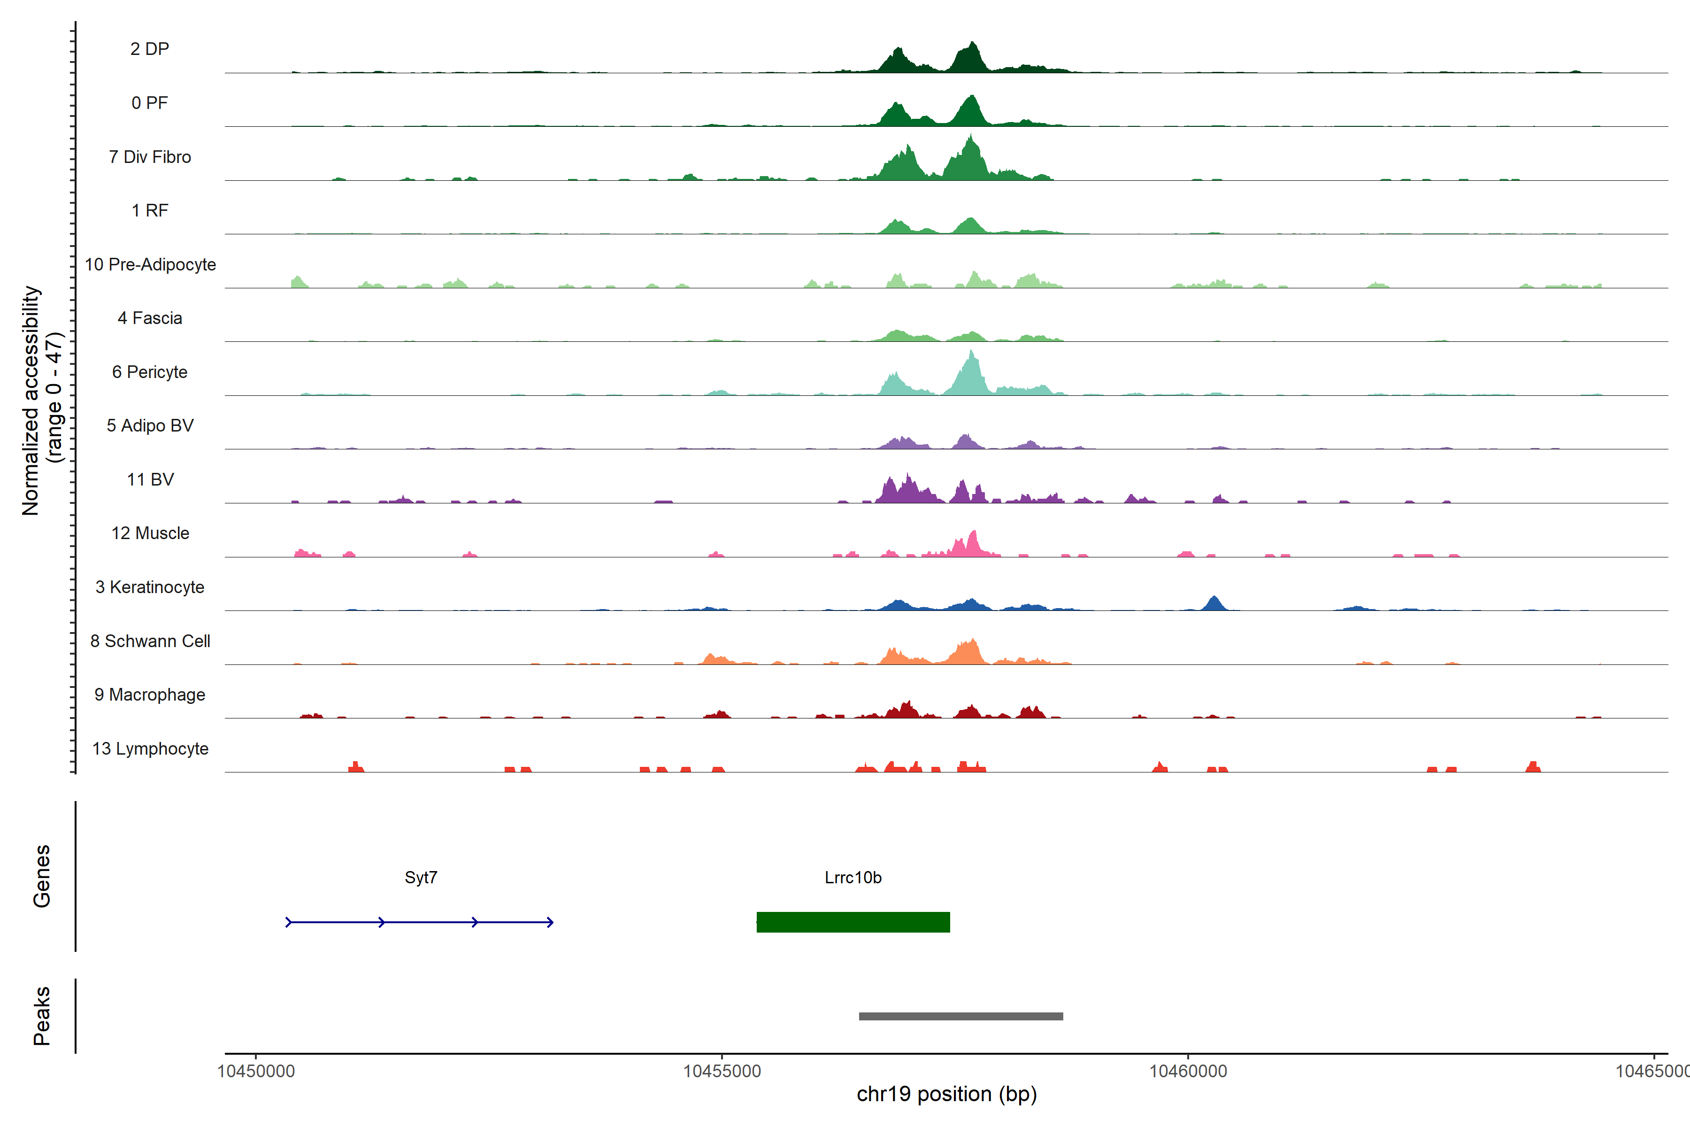The width and height of the screenshot is (1690, 1127).
Task: Select the 9 Macrophage track label
Action: coord(149,695)
